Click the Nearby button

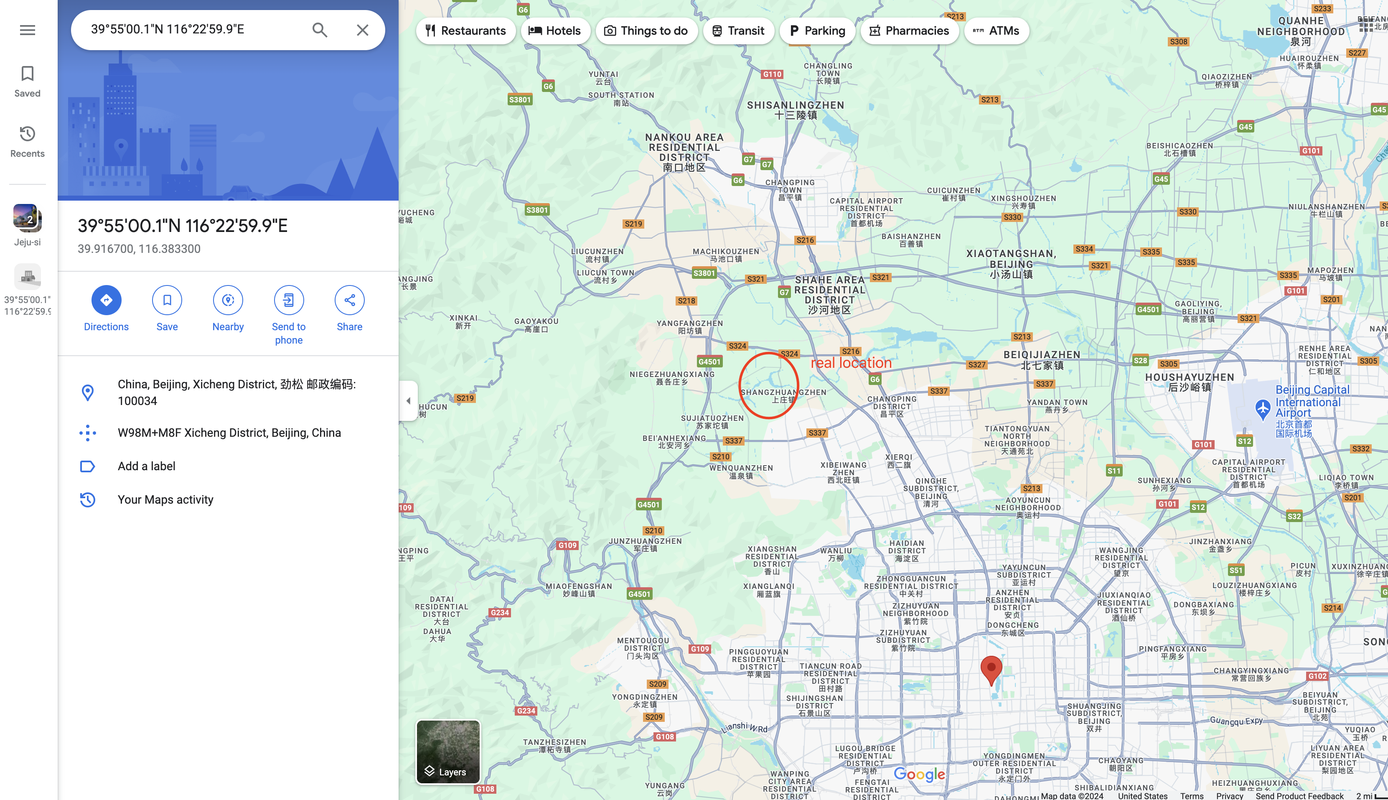click(228, 309)
